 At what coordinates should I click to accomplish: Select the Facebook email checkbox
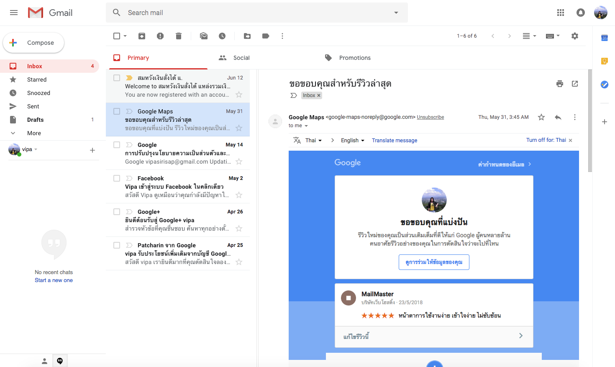tap(117, 178)
